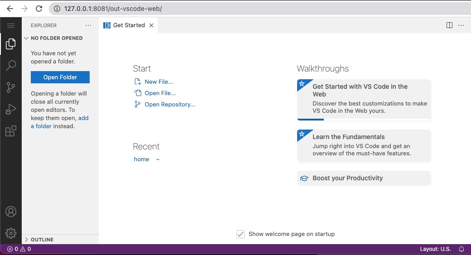Click the Open Folder button
This screenshot has height=255, width=471.
tap(60, 77)
